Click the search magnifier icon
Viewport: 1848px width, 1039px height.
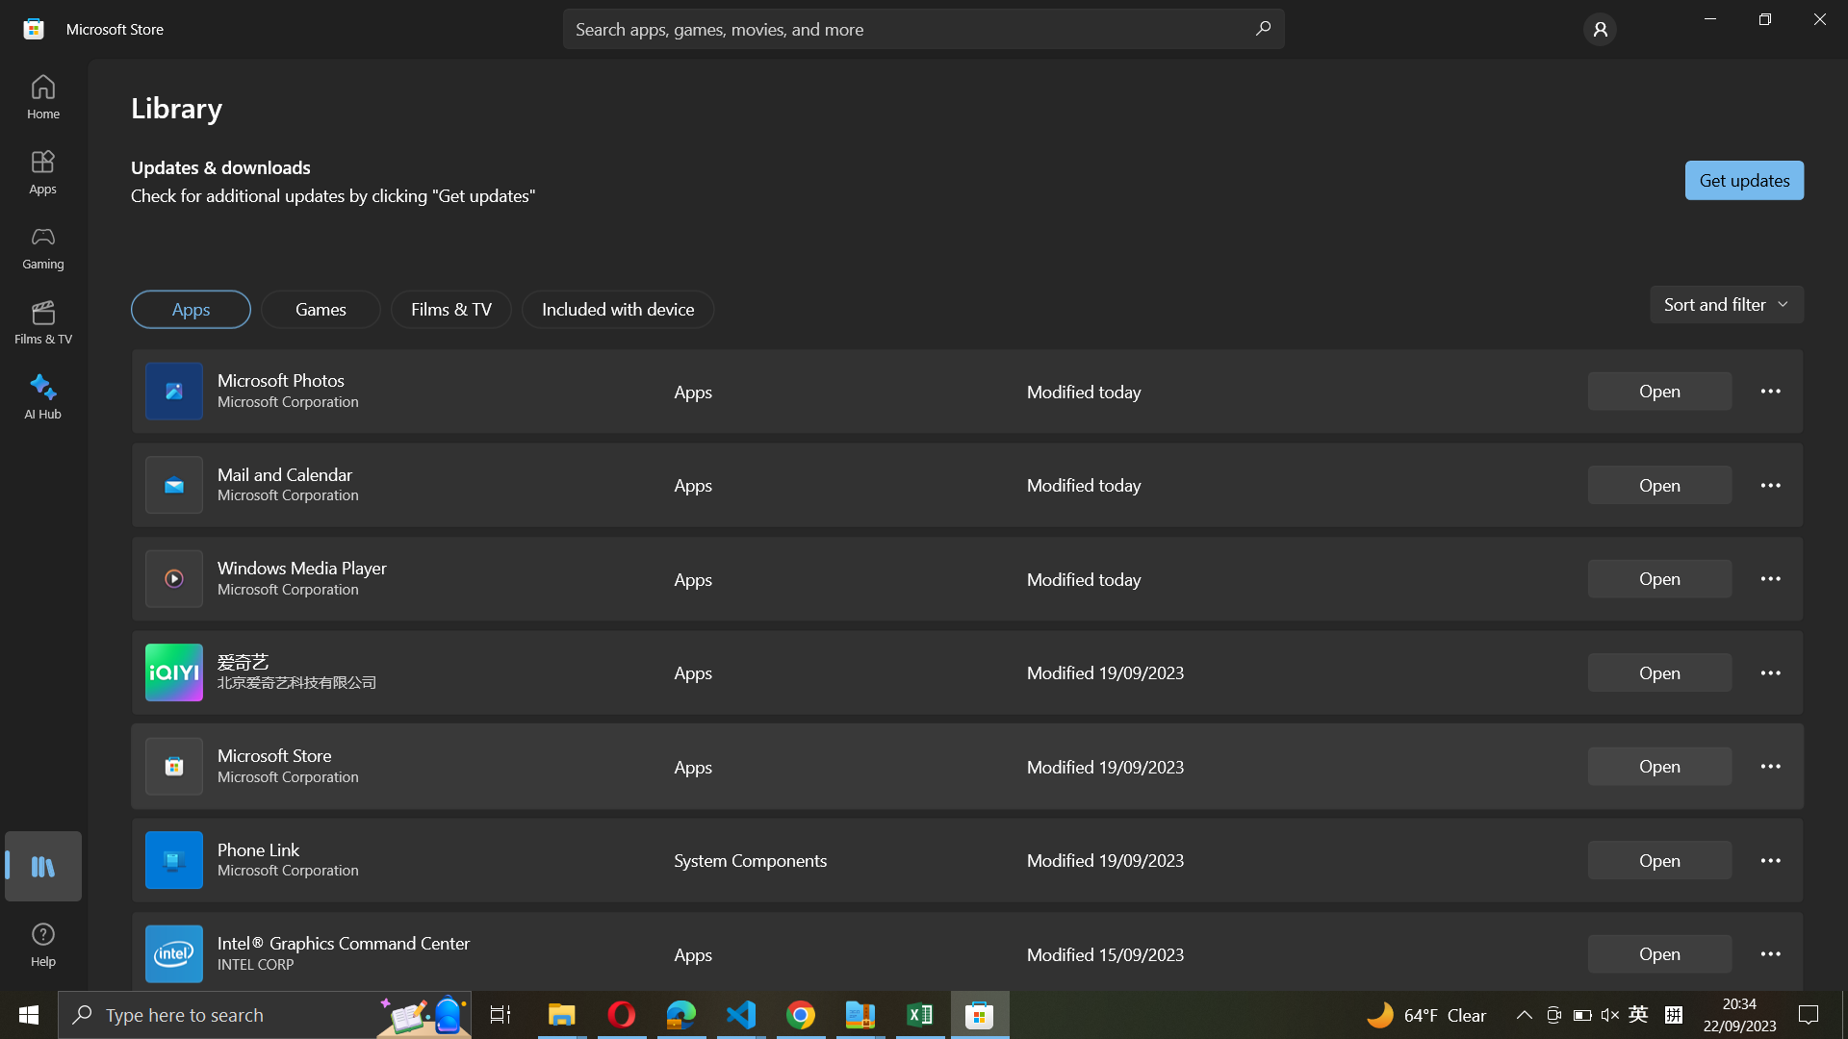(1263, 29)
